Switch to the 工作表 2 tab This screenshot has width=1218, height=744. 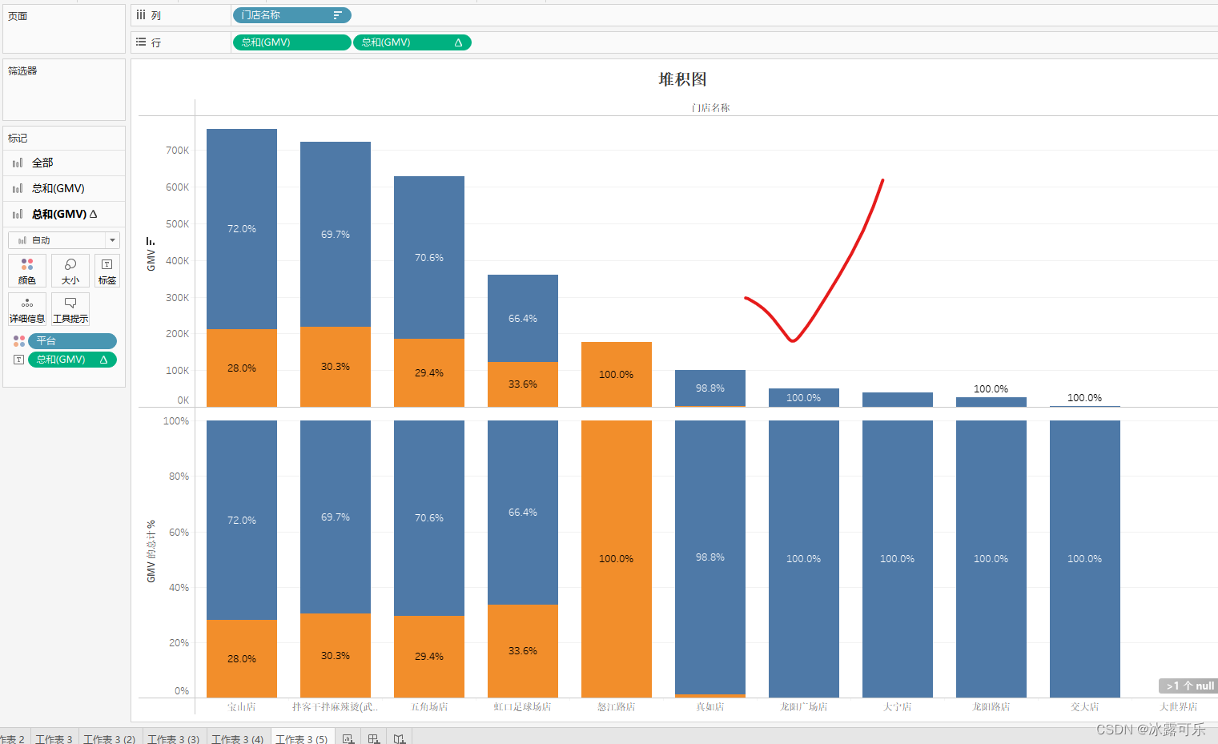[x=13, y=738]
